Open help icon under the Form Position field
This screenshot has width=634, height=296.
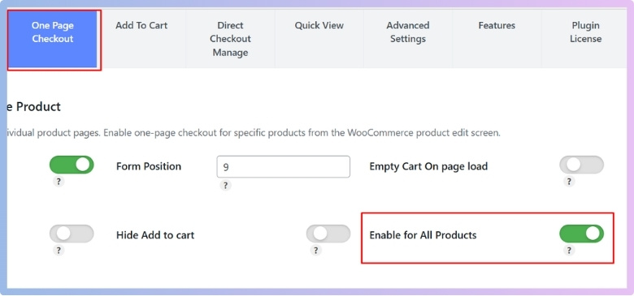226,186
